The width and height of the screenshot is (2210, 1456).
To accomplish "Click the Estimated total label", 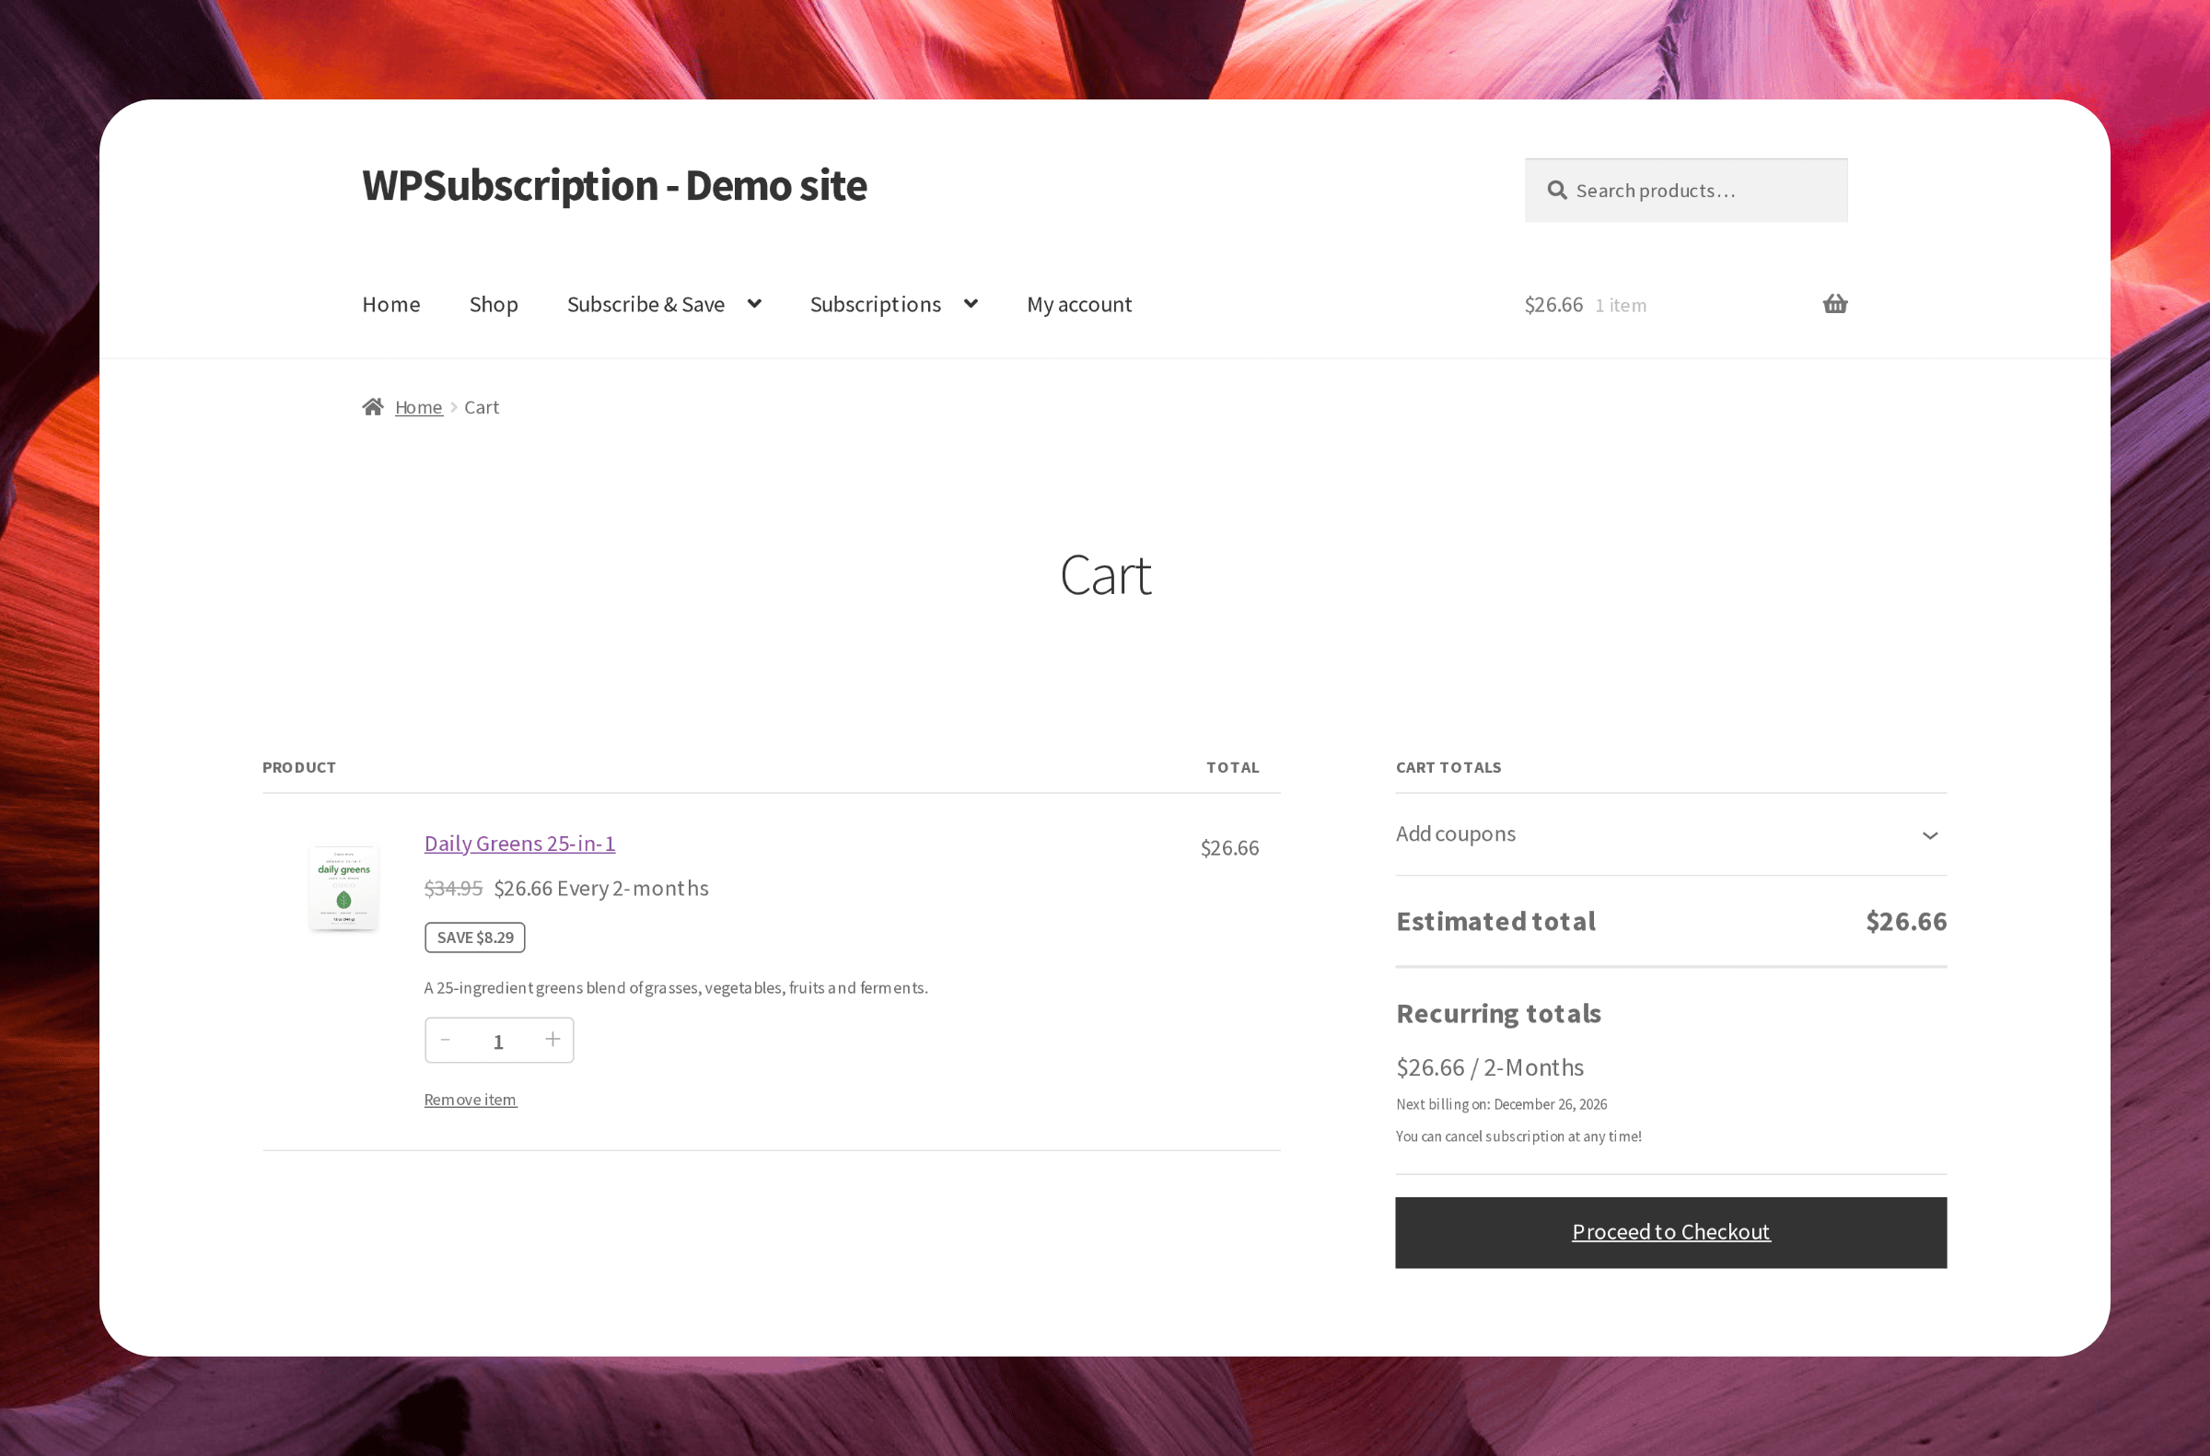I will (x=1495, y=921).
